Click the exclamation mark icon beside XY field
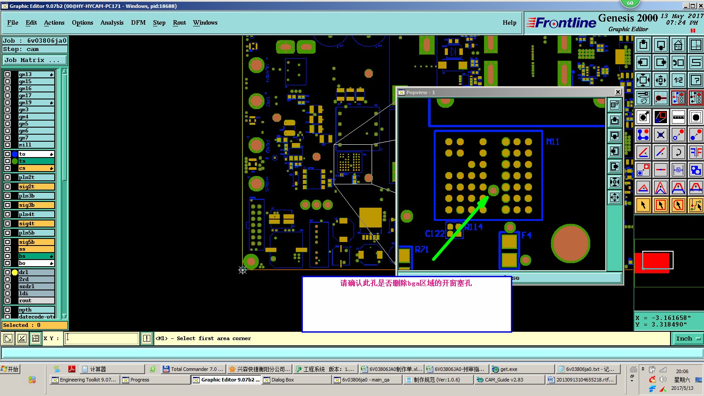Screen dimensions: 704x396 147,338
